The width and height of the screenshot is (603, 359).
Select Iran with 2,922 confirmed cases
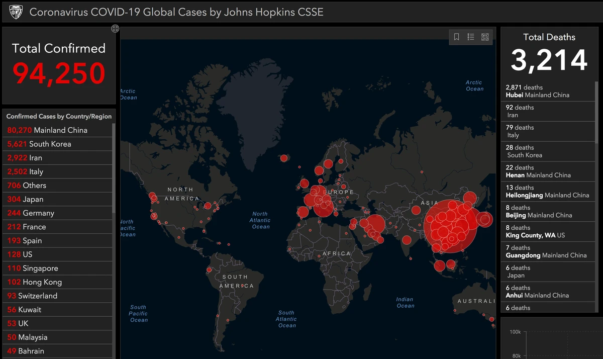[58, 158]
